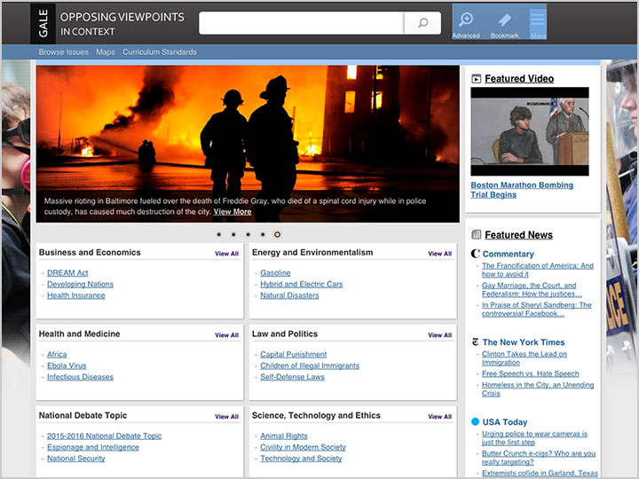Open Urging police to wear cameras article
Screen dimensions: 639x479
pos(534,438)
